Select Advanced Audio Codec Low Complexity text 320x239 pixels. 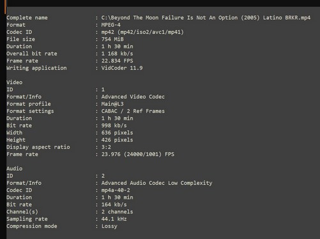tap(156, 183)
